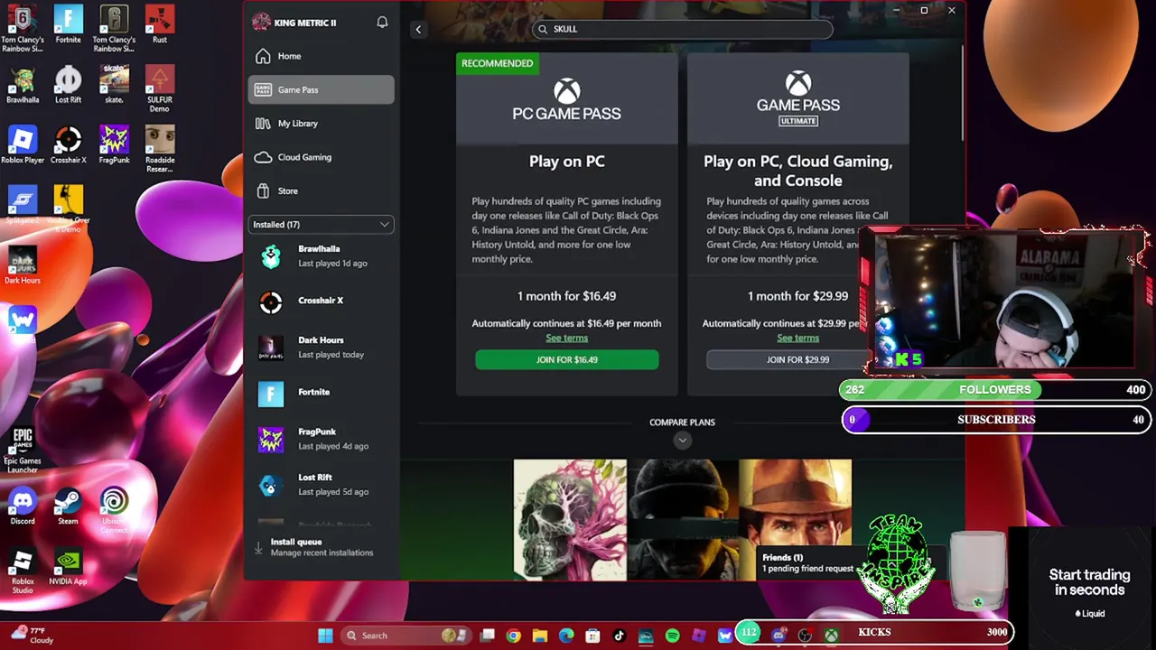The width and height of the screenshot is (1156, 650).
Task: Open the notifications bell in Xbox app
Action: point(382,22)
